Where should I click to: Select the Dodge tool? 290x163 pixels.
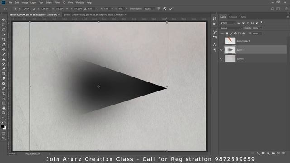[x=4, y=83]
